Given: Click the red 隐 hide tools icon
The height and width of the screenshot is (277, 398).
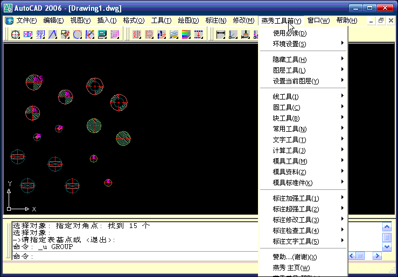Looking at the screenshot, I should click(149, 34).
